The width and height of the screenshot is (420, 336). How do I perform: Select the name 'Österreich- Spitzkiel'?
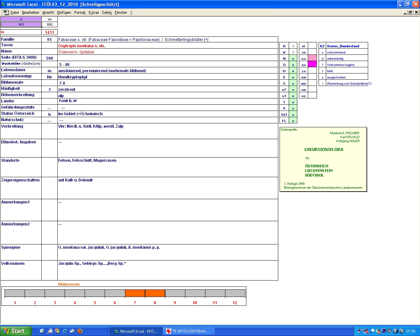(76, 52)
